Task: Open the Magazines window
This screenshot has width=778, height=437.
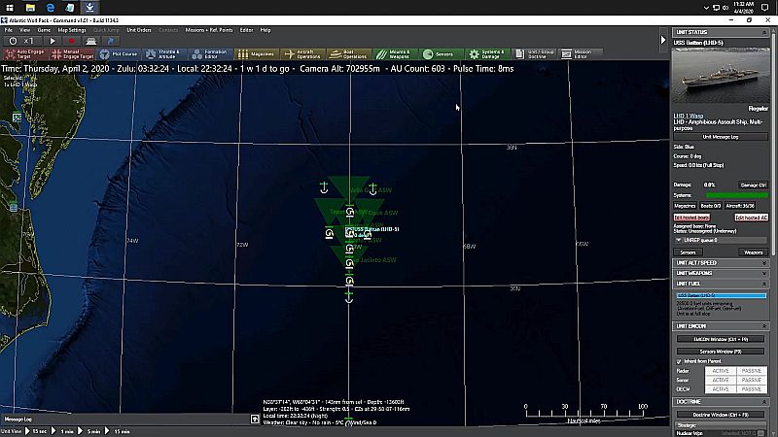Action: click(x=256, y=54)
